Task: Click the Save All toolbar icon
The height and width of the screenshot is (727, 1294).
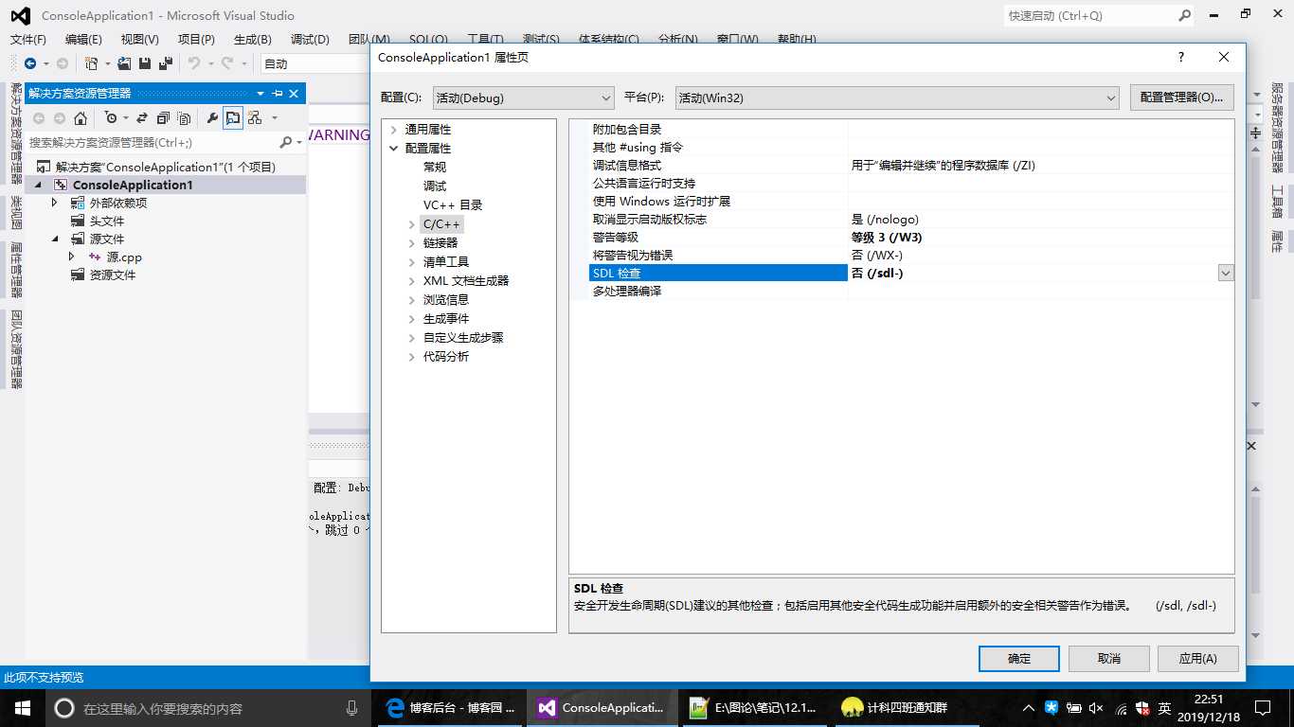Action: [x=165, y=63]
